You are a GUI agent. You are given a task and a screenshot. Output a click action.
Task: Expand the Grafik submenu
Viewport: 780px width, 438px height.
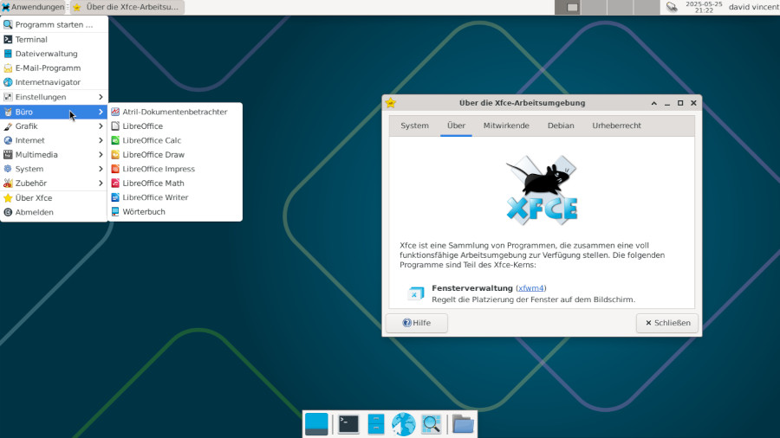[54, 126]
